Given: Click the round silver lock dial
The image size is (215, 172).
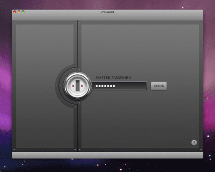Looking at the screenshot, I should (78, 86).
